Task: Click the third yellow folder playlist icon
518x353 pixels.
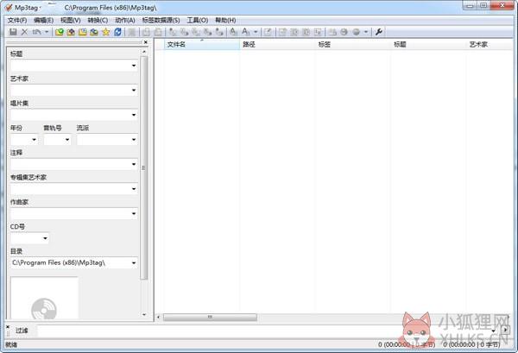Action: tap(83, 32)
